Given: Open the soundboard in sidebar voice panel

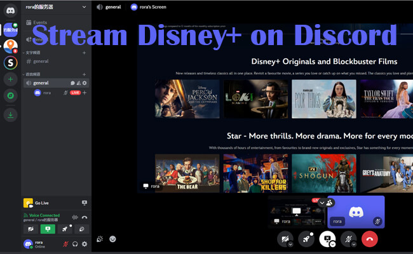Looking at the screenshot, I should (x=82, y=229).
